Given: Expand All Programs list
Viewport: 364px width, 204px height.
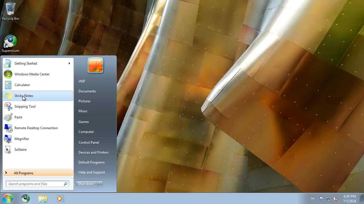Looking at the screenshot, I should coord(38,173).
